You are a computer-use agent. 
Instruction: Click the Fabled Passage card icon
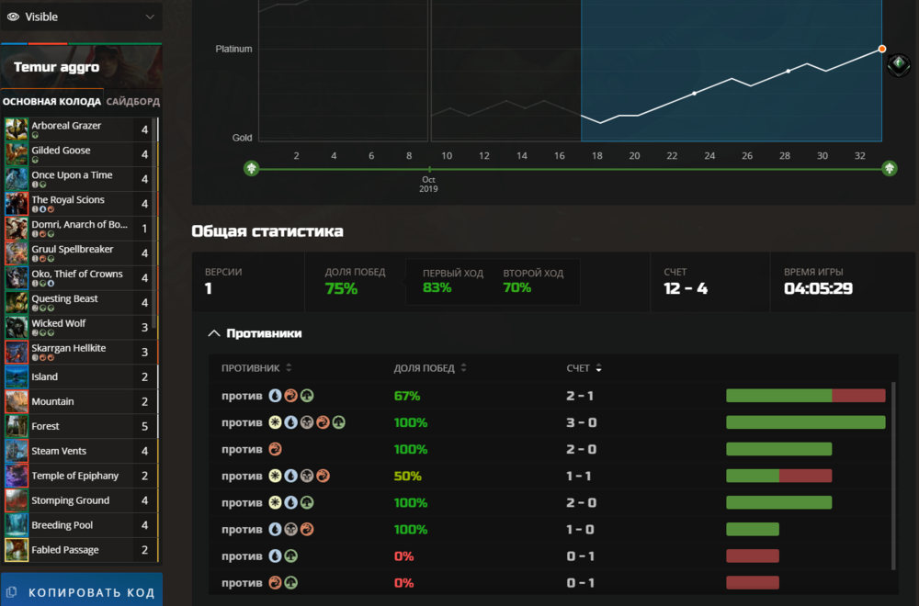[x=17, y=551]
